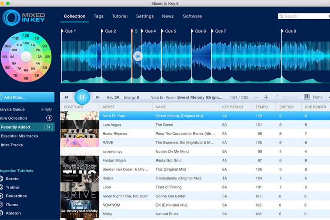Skip to the next track
This screenshot has width=330, height=220.
[x=98, y=97]
